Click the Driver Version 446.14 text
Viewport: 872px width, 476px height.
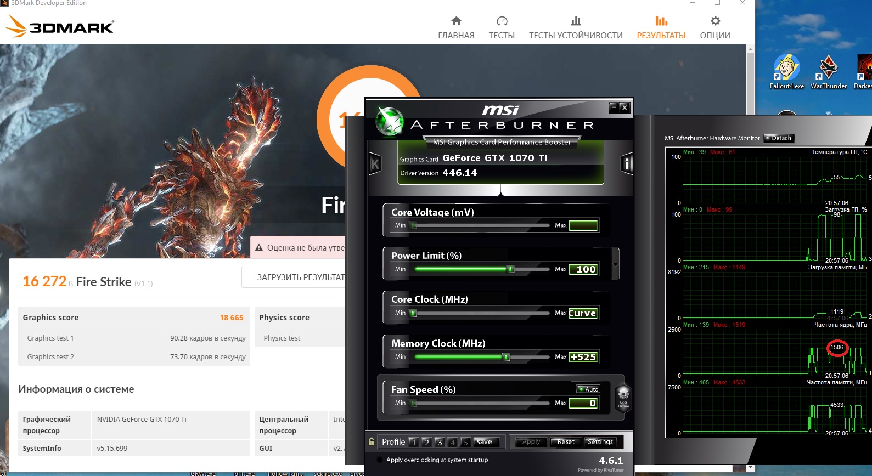[x=438, y=173]
